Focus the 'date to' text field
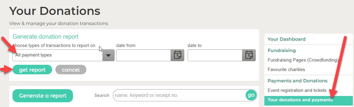This screenshot has height=107, width=354. [215, 55]
